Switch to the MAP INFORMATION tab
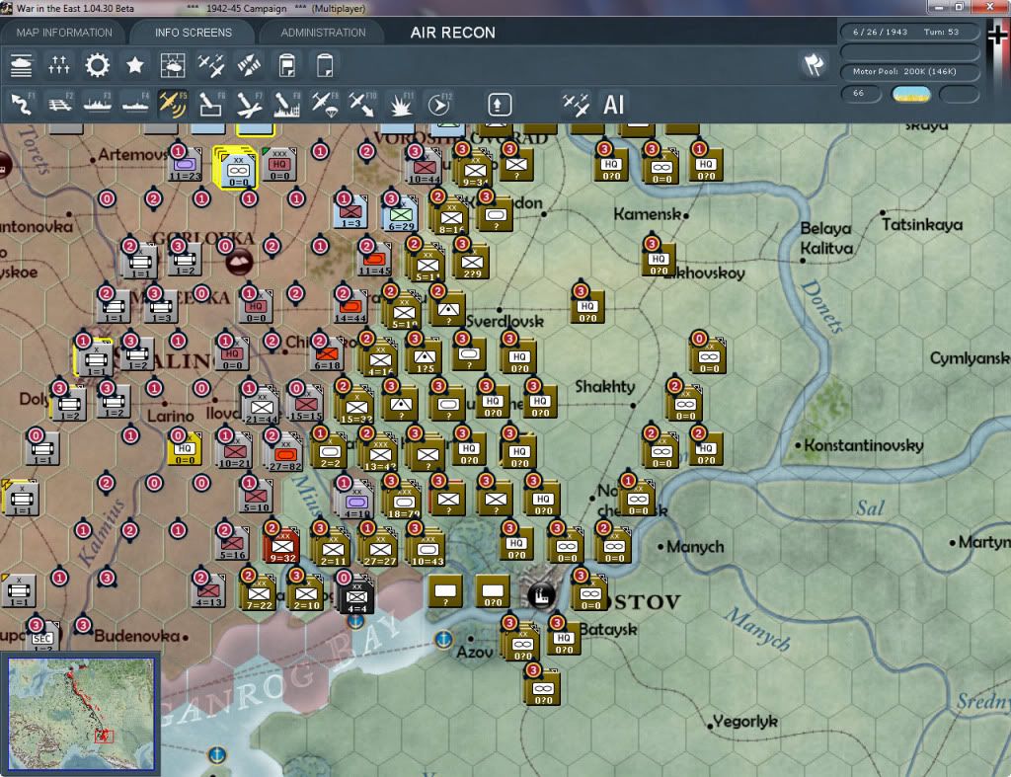Screen dimensions: 1011x777 point(64,33)
